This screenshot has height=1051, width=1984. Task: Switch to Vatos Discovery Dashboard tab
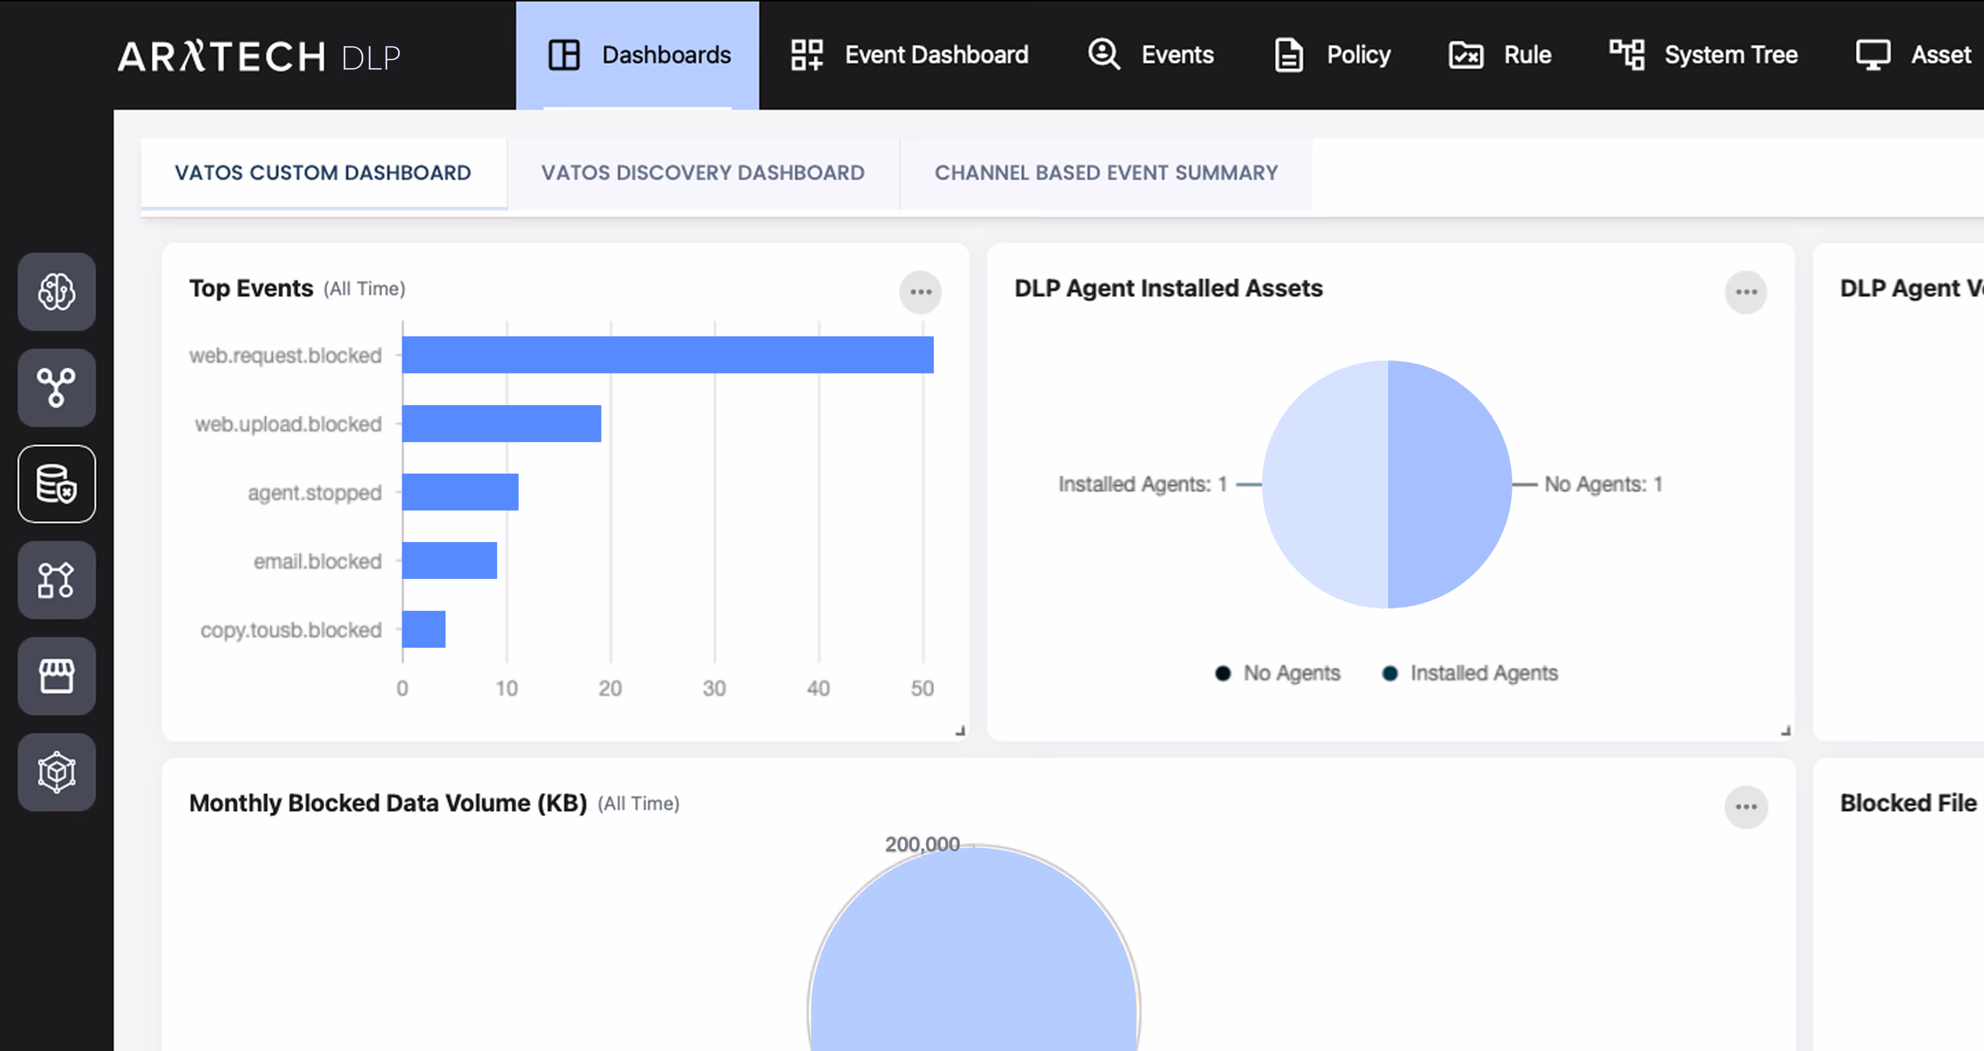pos(702,173)
